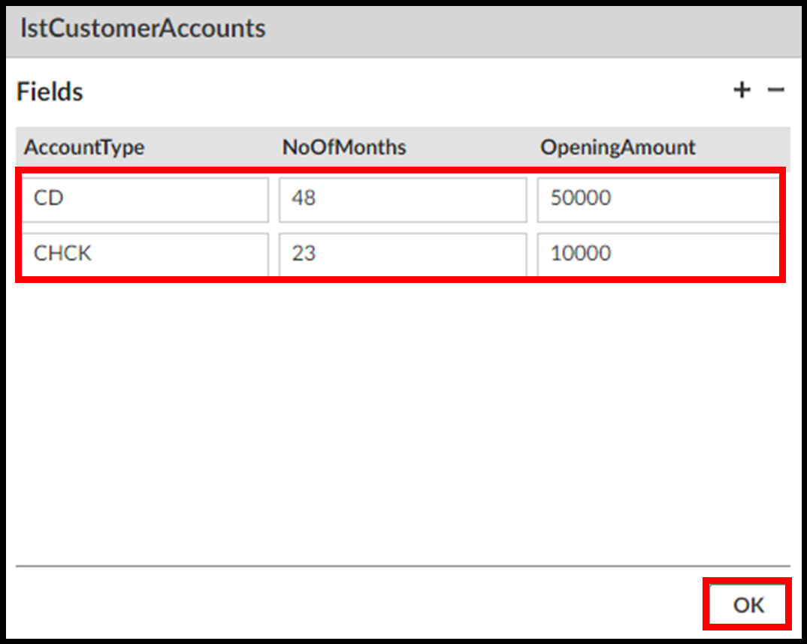Focus the OpeningAmount field containing 10000
Viewport: 807px width, 644px height.
coord(657,254)
